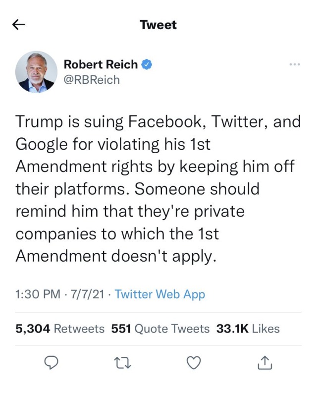This screenshot has width=317, height=399.
Task: View the 5,304 Retweets list
Action: (x=60, y=329)
